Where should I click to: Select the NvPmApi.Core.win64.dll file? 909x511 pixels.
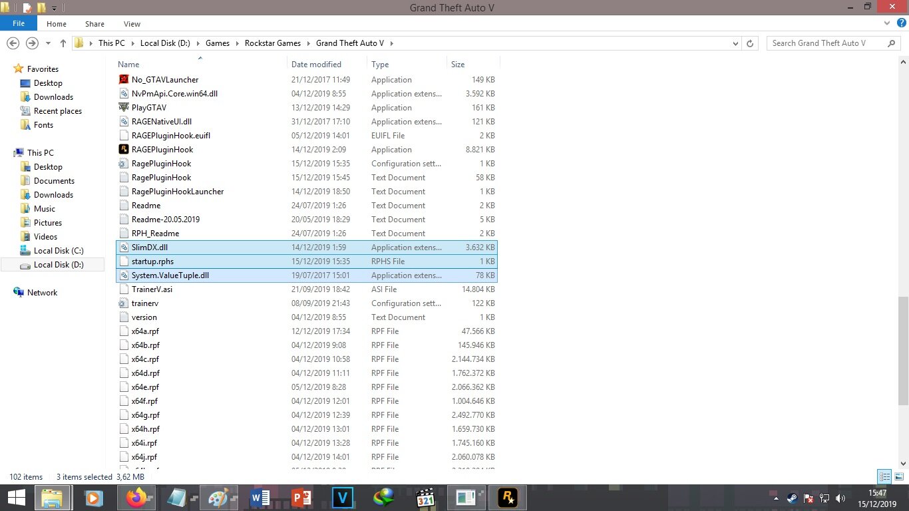(x=307, y=94)
